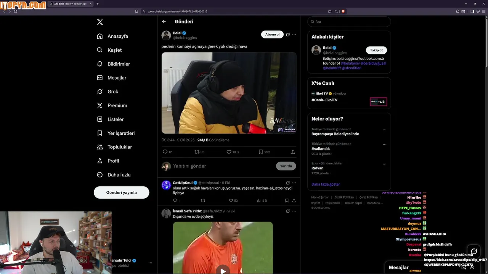Open more options for the #sallandık trend
The width and height of the screenshot is (488, 274).
(x=384, y=145)
